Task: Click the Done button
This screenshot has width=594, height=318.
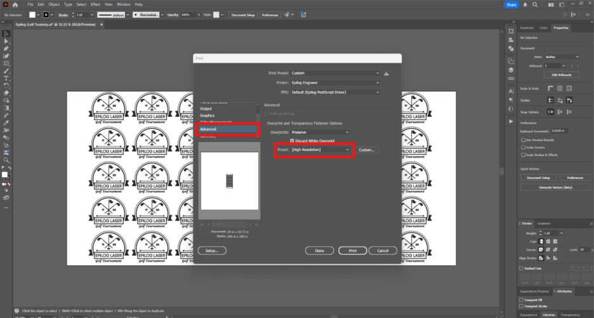Action: pyautogui.click(x=319, y=251)
